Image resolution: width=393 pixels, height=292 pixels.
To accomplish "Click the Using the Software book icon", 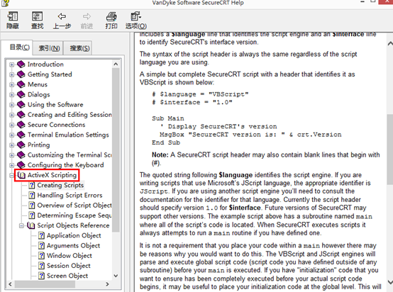I will tap(21, 104).
